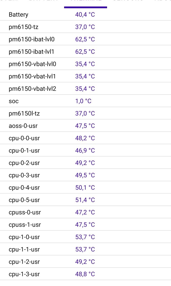171x286 pixels.
Task: Tap the cpu-1-1-usr row
Action: click(24, 249)
